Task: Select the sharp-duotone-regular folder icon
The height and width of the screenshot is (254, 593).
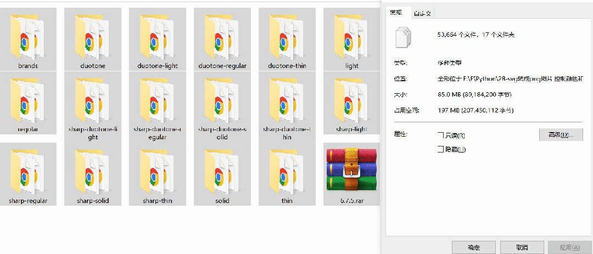Action: pos(156,101)
